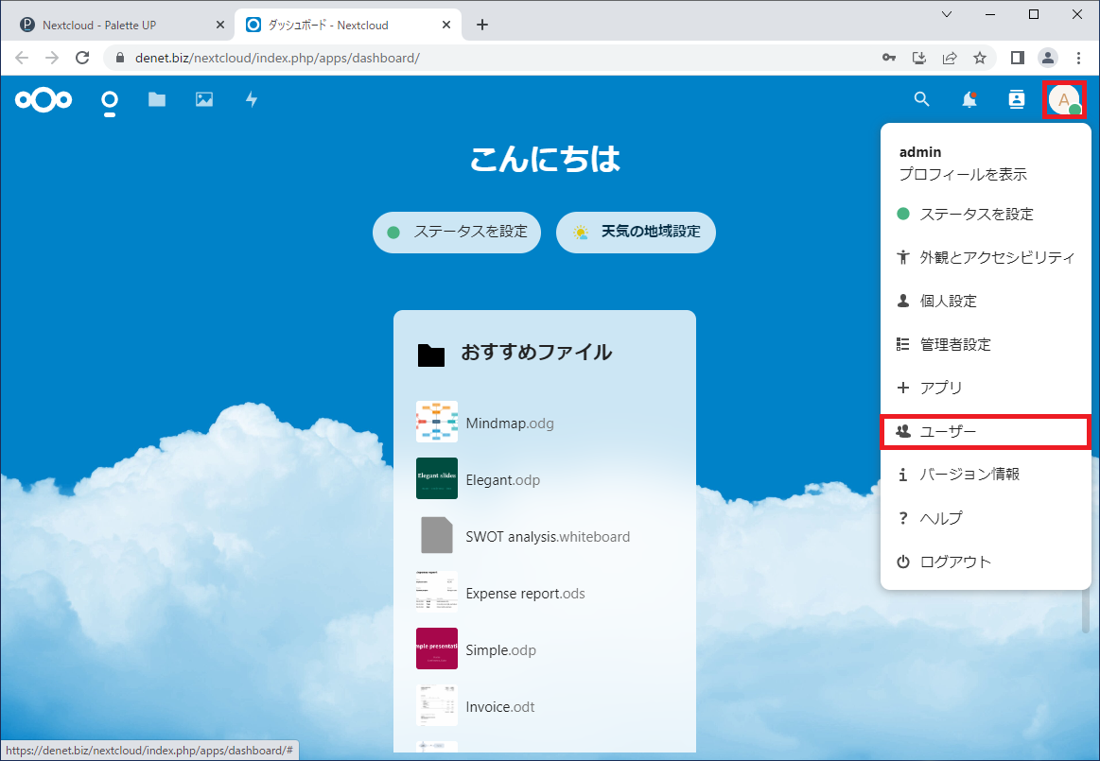Click the install app icon in address bar
1100x761 pixels.
[919, 58]
